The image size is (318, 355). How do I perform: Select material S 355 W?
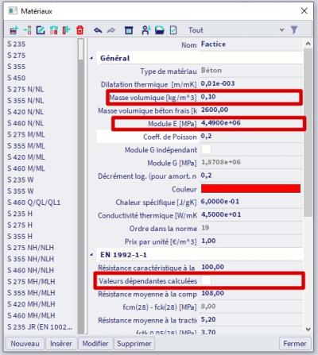coord(21,191)
